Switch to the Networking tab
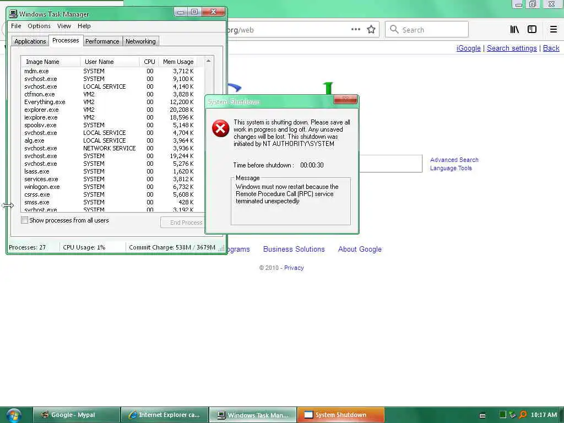Viewport: 564px width, 423px height. tap(140, 41)
